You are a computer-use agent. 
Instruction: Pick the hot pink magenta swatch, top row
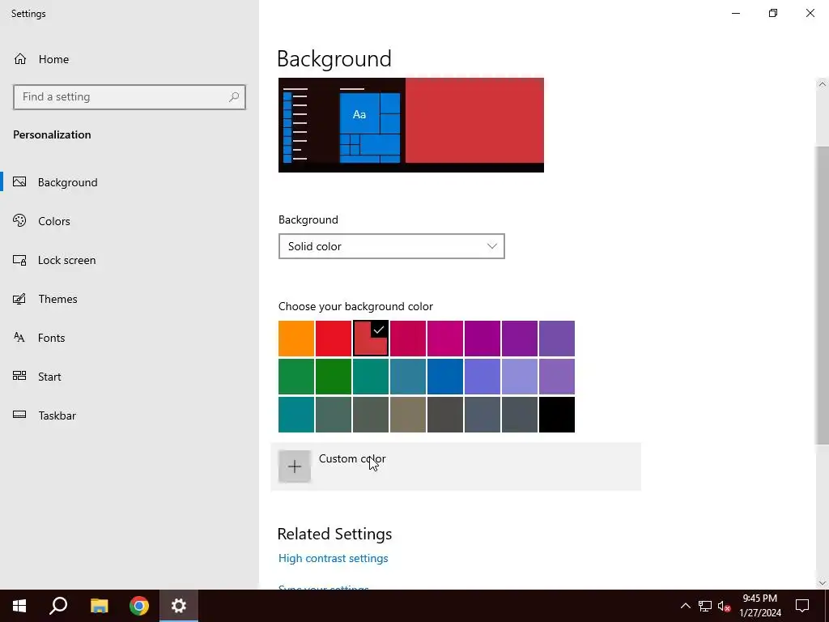click(445, 339)
